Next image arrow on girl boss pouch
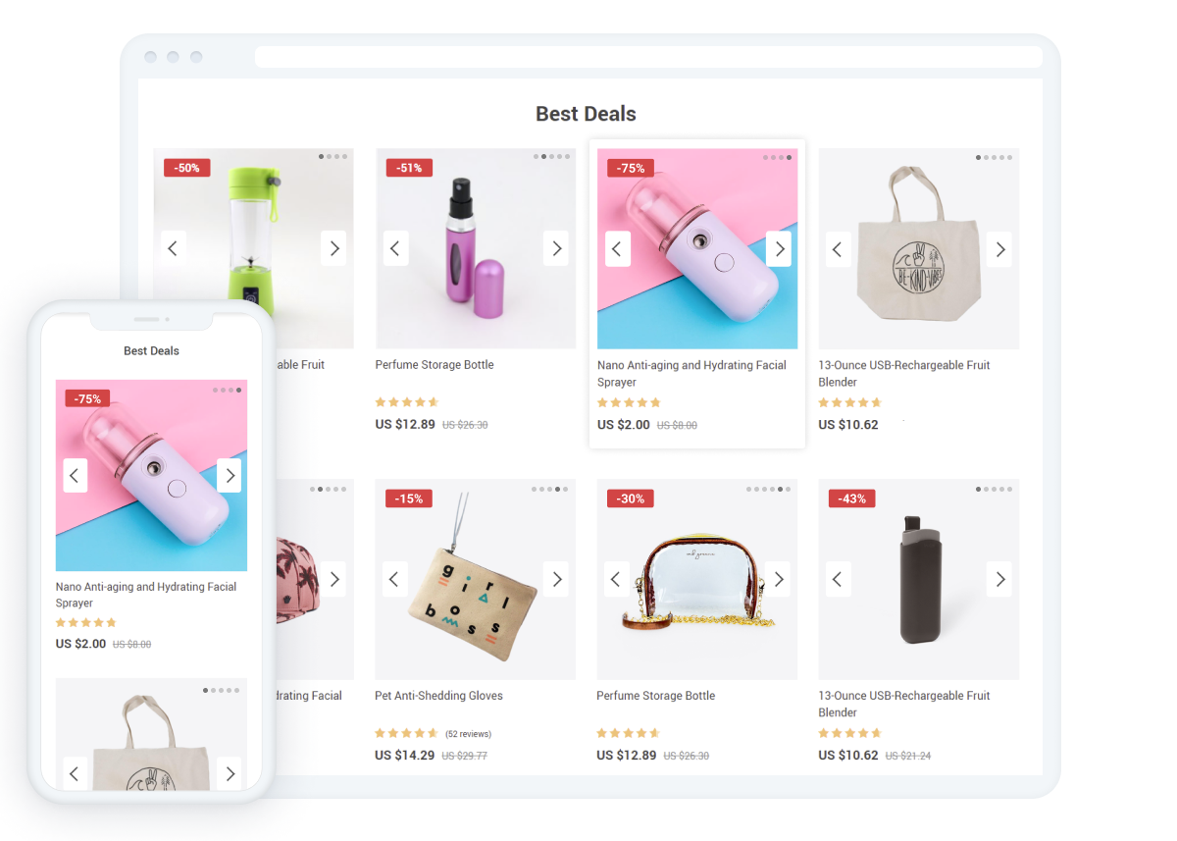Screen dimensions: 1177x841 [x=556, y=579]
